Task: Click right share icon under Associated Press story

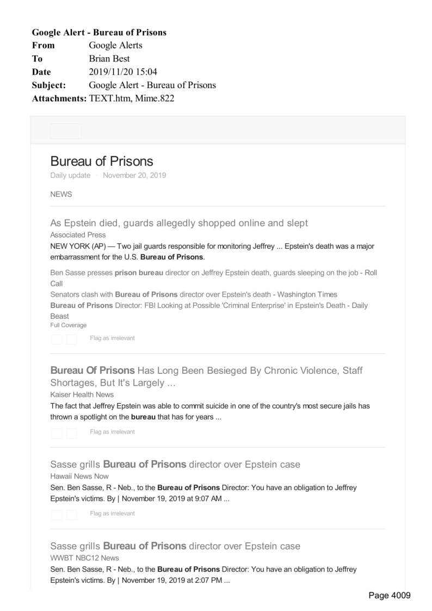Action: click(x=71, y=340)
